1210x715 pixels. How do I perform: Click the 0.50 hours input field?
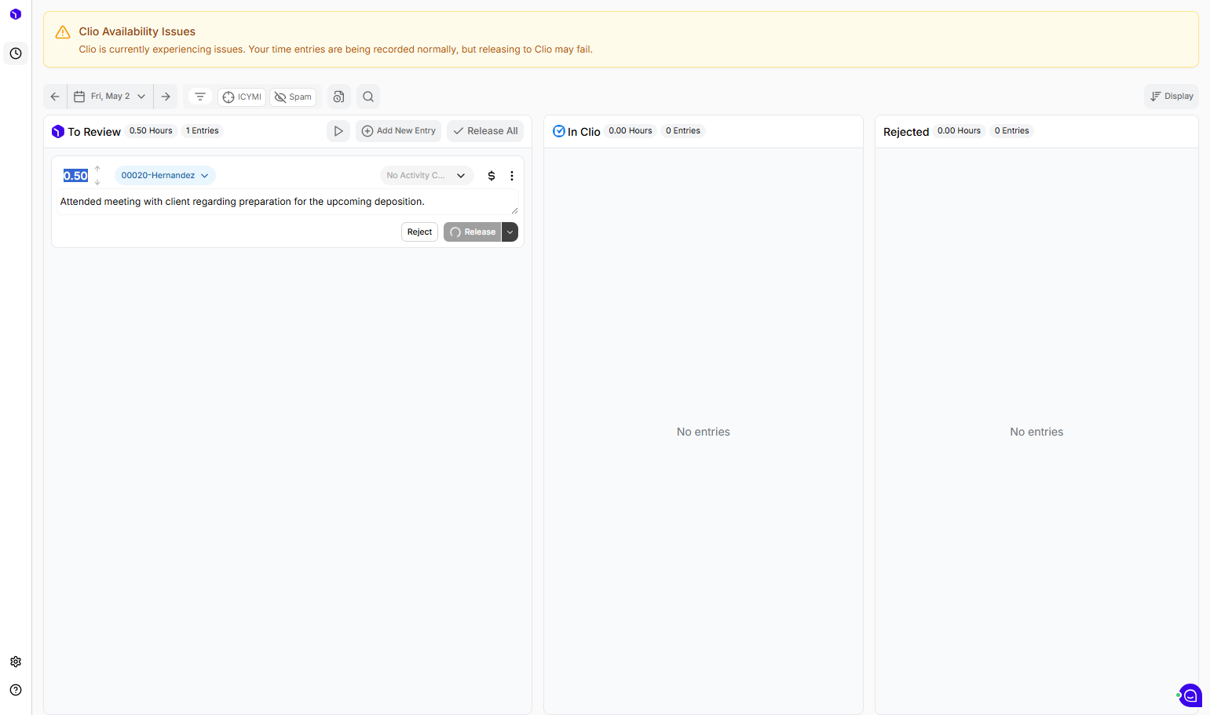click(76, 176)
